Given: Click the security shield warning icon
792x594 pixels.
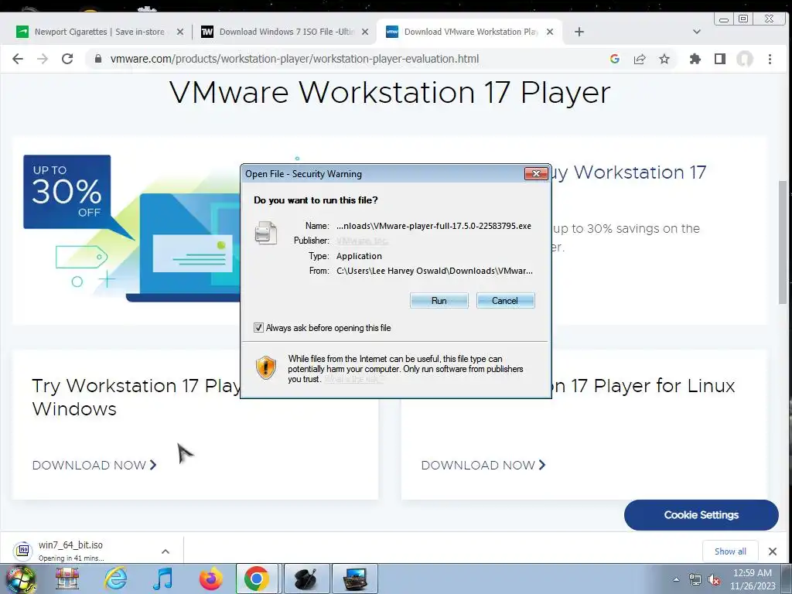Looking at the screenshot, I should point(266,367).
